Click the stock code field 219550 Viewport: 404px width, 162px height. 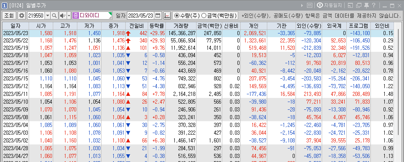coord(36,16)
